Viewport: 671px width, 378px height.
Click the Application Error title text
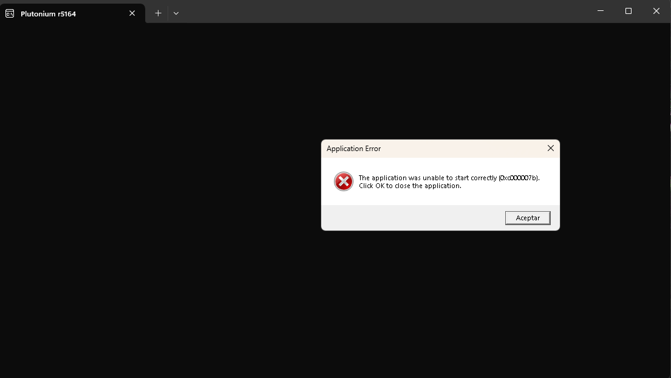point(353,149)
